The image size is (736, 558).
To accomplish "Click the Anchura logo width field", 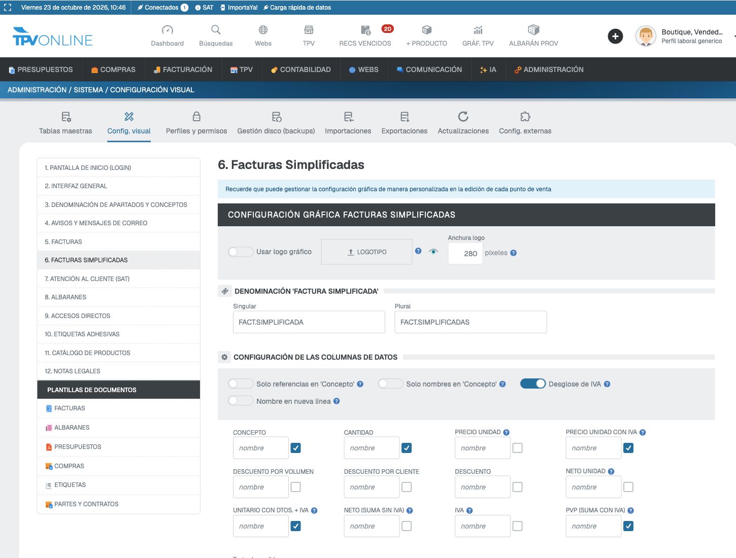I will 465,253.
